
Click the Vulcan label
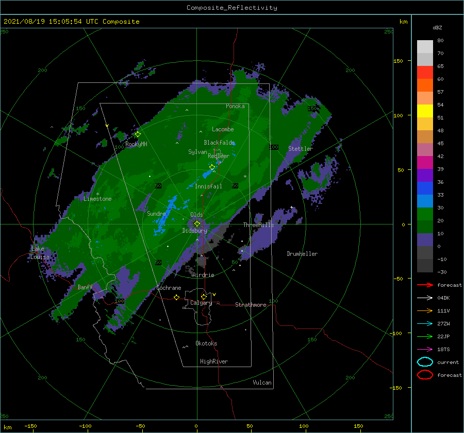pyautogui.click(x=262, y=383)
